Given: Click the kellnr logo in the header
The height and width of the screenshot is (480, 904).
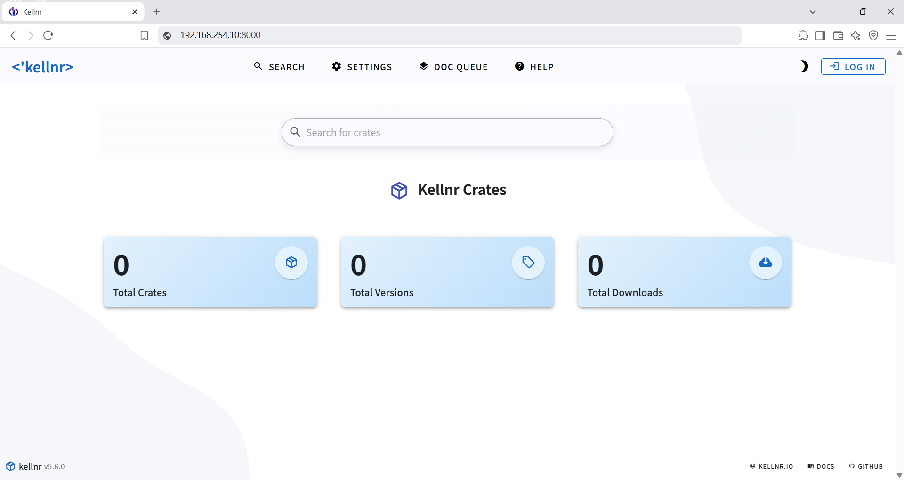Looking at the screenshot, I should pyautogui.click(x=43, y=67).
